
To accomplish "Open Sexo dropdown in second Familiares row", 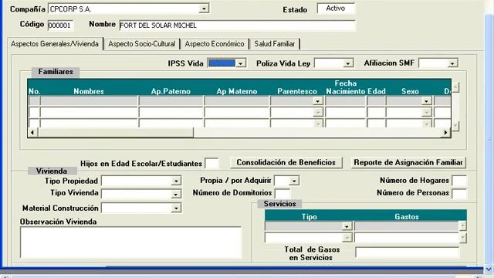I will (427, 113).
